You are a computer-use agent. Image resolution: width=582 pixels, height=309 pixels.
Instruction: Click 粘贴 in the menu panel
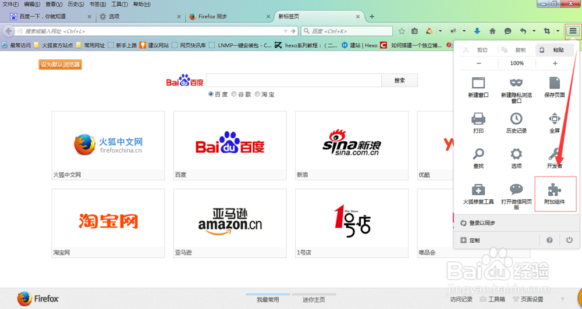555,49
